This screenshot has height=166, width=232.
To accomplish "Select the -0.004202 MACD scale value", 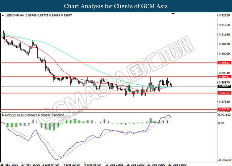I will (224, 160).
